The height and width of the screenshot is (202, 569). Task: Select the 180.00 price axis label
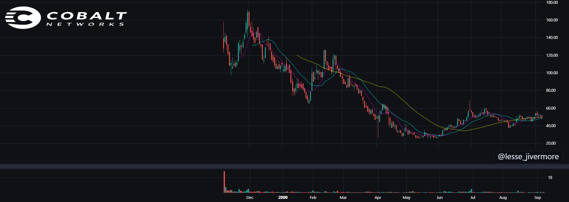coord(552,2)
